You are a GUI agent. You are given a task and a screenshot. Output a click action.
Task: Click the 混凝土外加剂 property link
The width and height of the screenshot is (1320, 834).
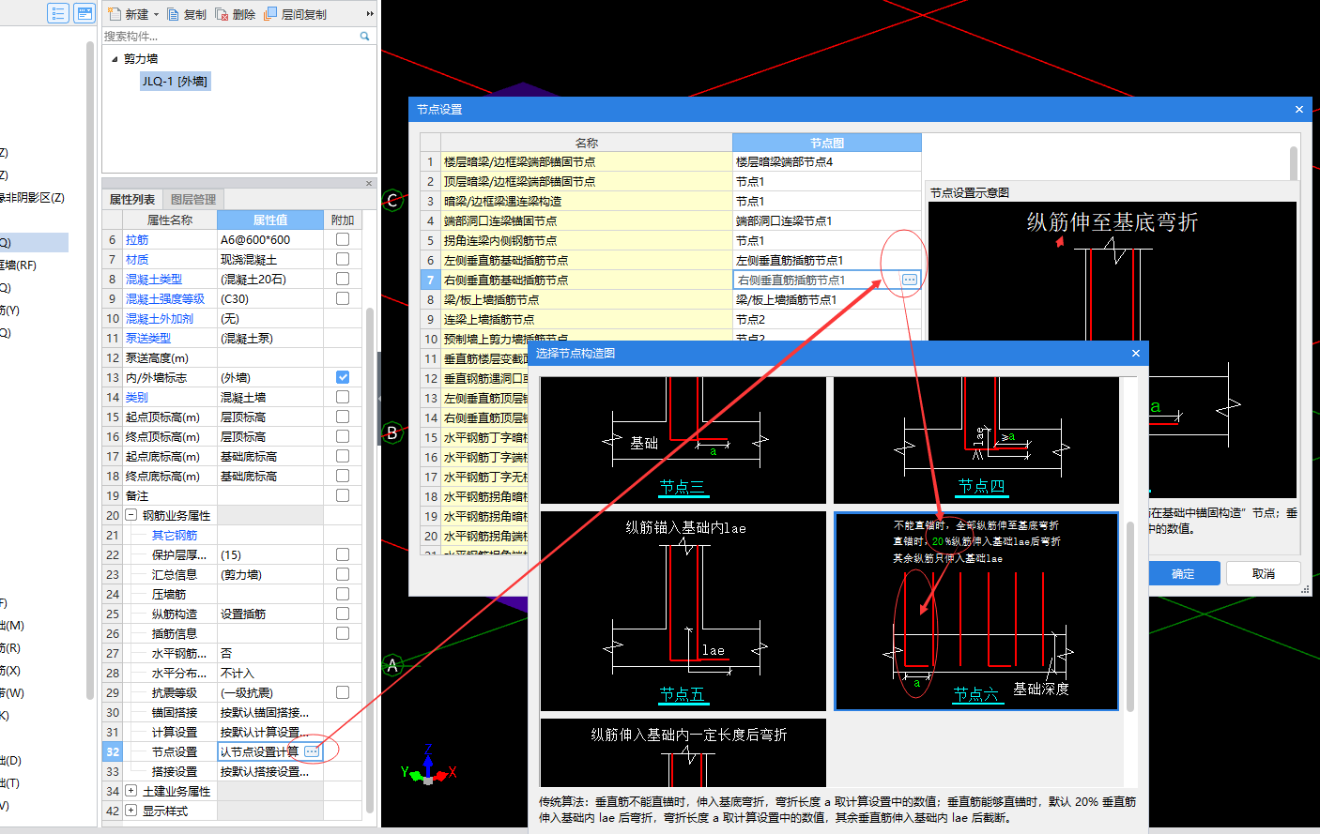[160, 318]
